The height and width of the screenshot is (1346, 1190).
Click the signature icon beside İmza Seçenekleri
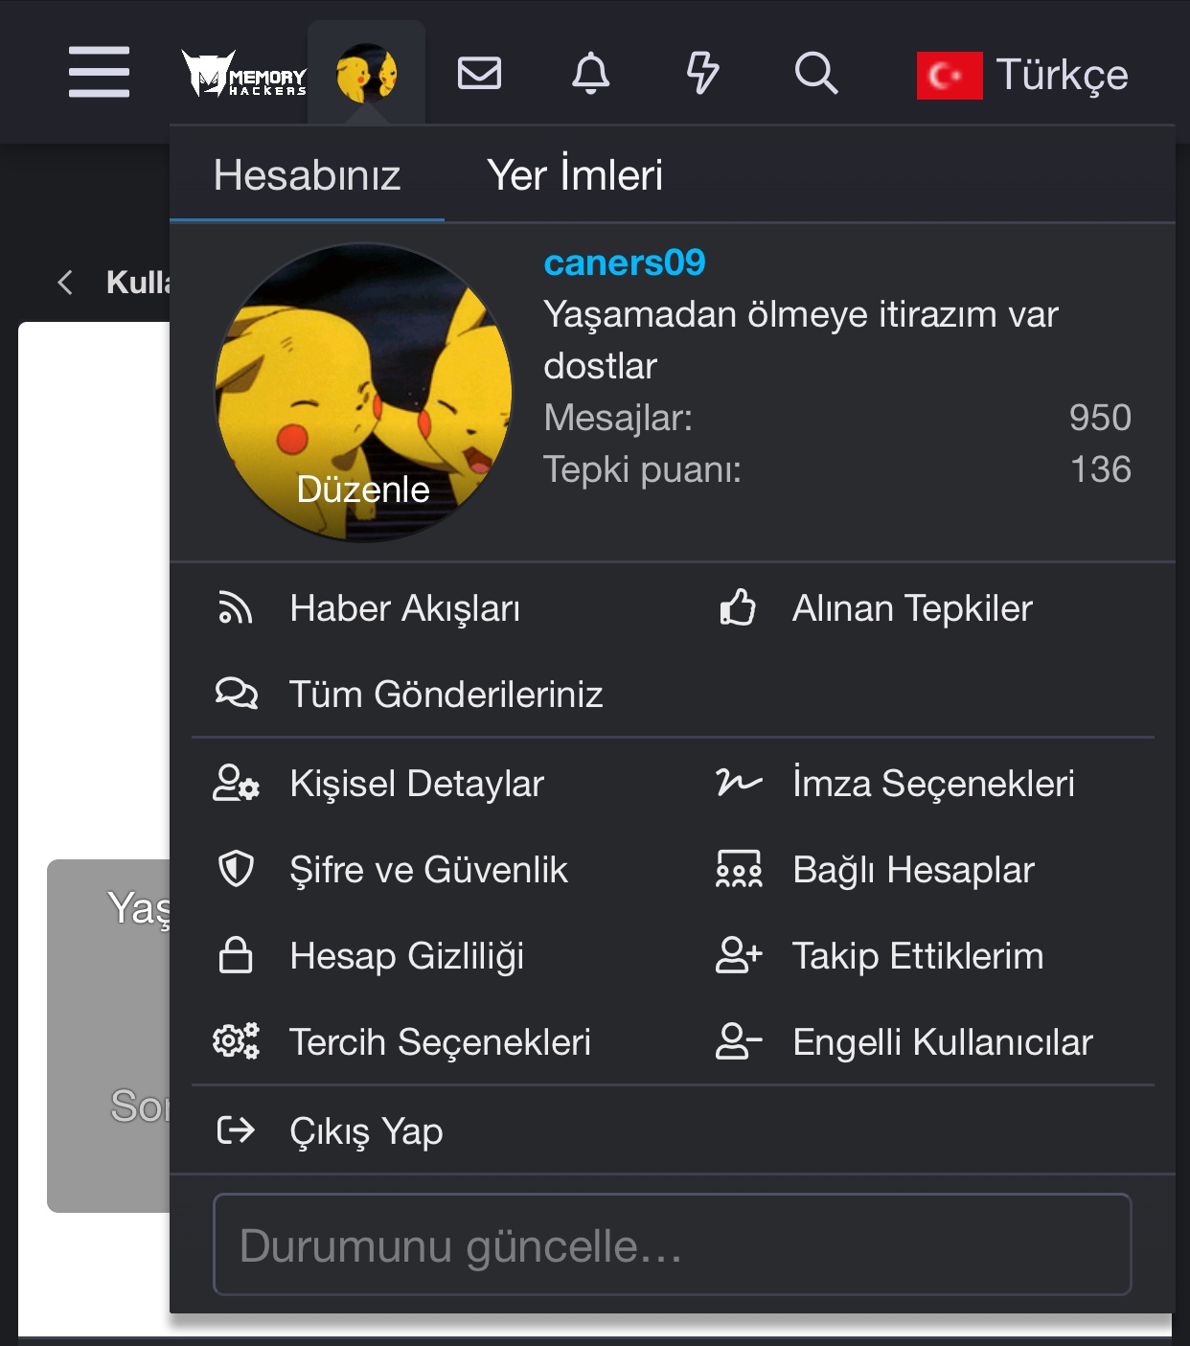click(739, 783)
